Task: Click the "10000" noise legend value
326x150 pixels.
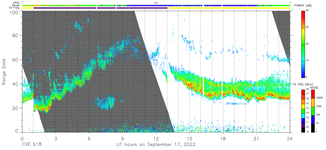Action: click(319, 98)
